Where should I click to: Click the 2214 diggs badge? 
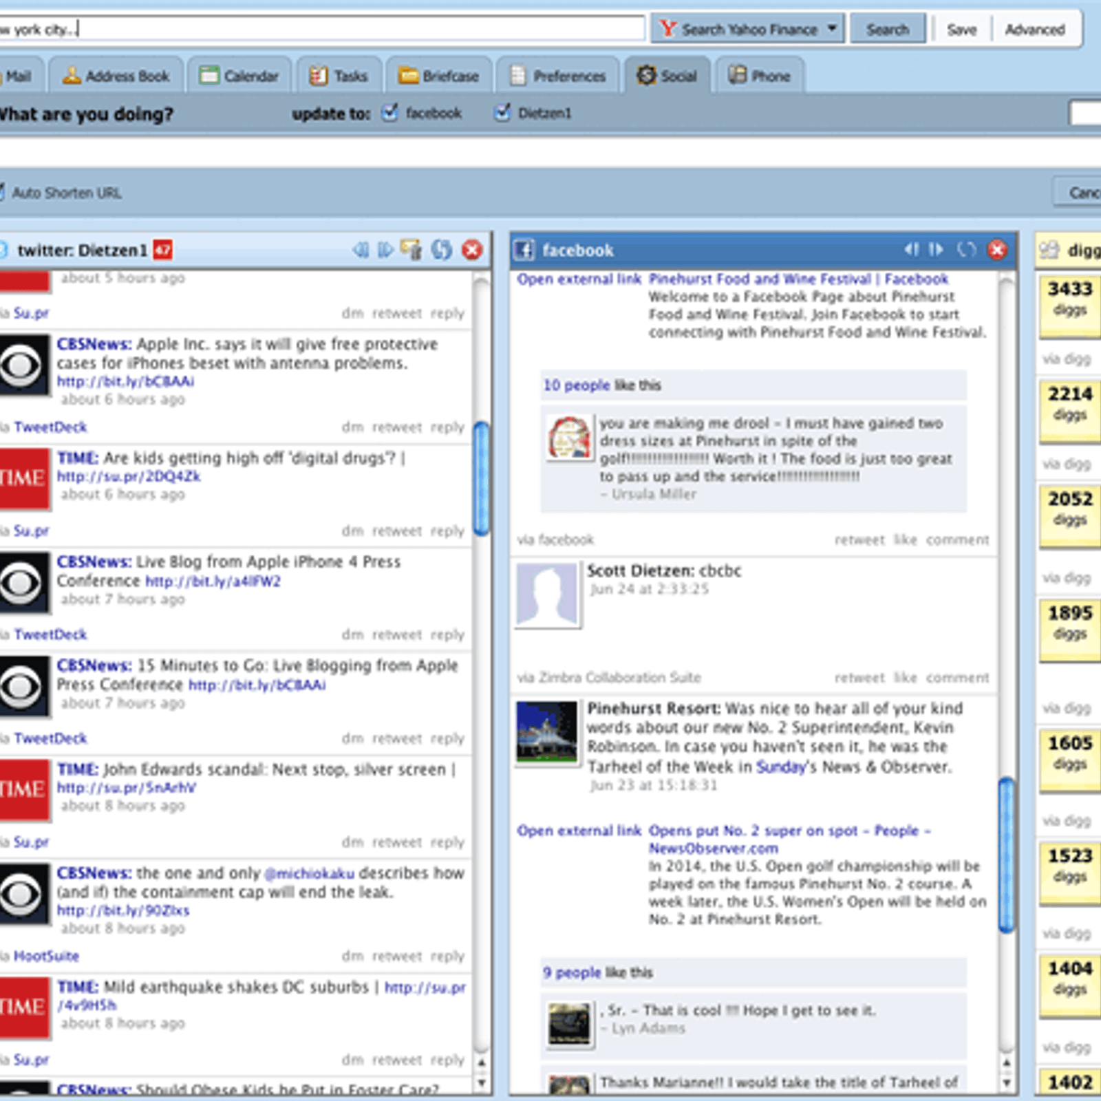[1070, 411]
